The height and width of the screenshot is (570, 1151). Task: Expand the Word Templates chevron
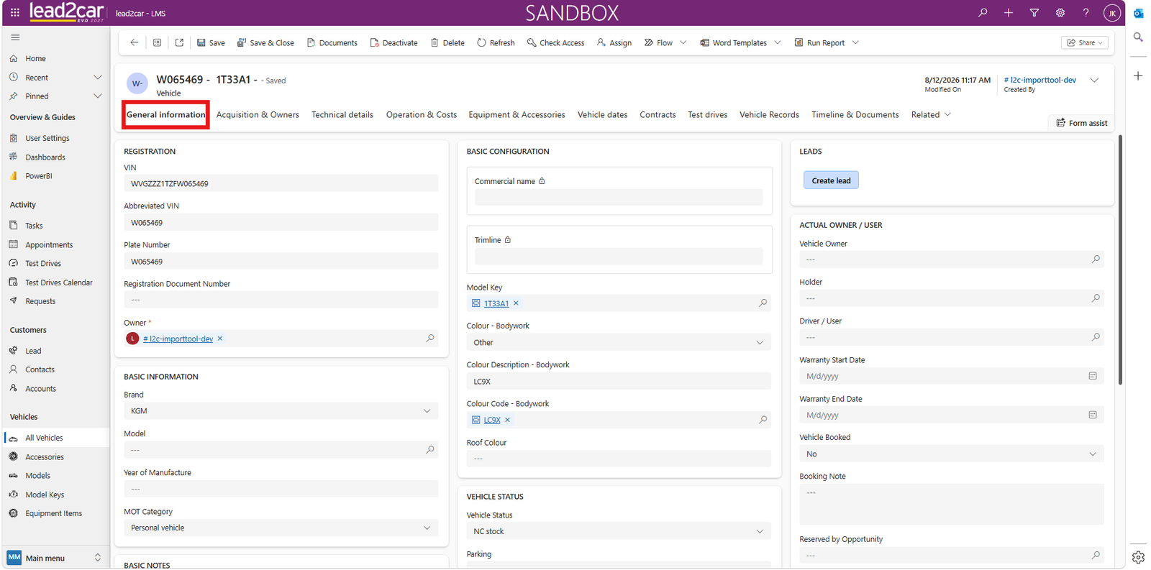click(778, 42)
